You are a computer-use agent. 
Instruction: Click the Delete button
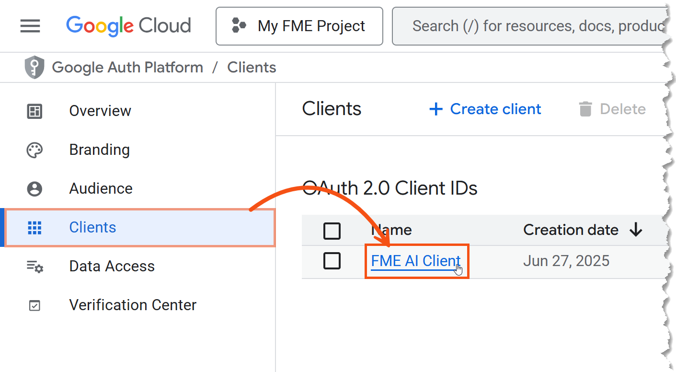coord(612,109)
